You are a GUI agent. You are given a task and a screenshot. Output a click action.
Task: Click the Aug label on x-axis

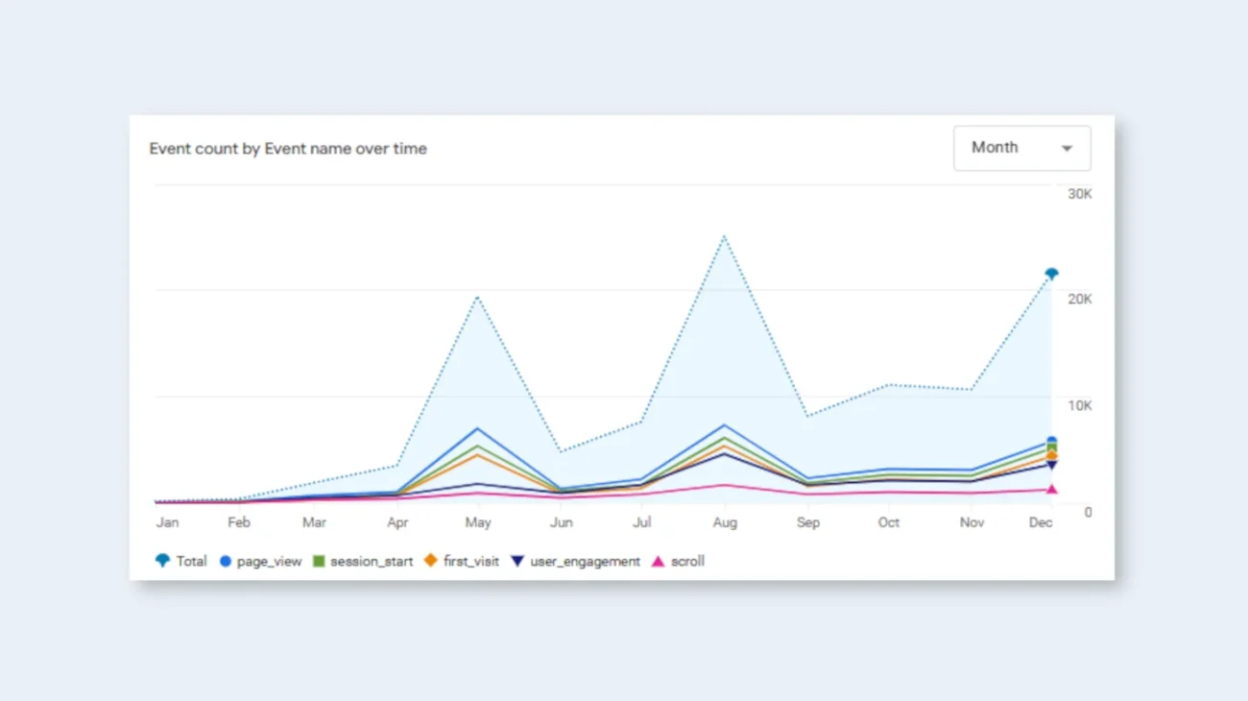[x=725, y=522]
